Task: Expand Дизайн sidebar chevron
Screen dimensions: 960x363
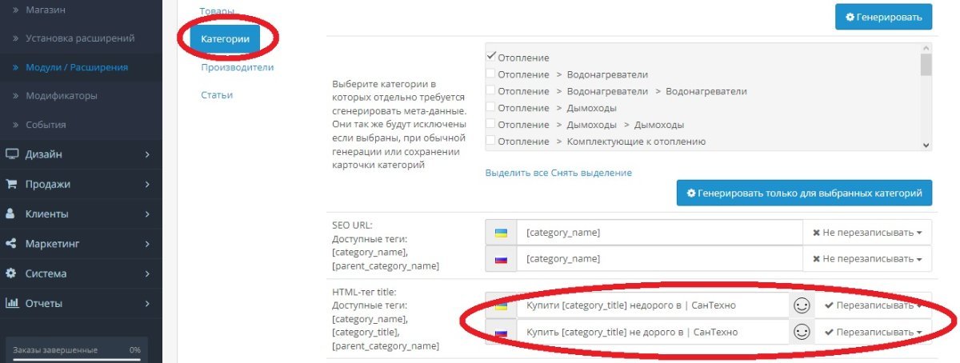Action: tap(147, 154)
